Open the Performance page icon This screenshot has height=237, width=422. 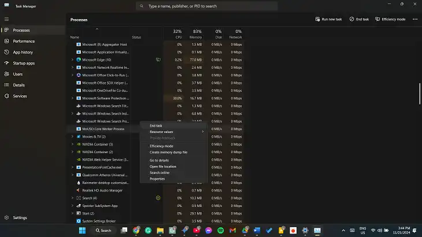tap(7, 41)
